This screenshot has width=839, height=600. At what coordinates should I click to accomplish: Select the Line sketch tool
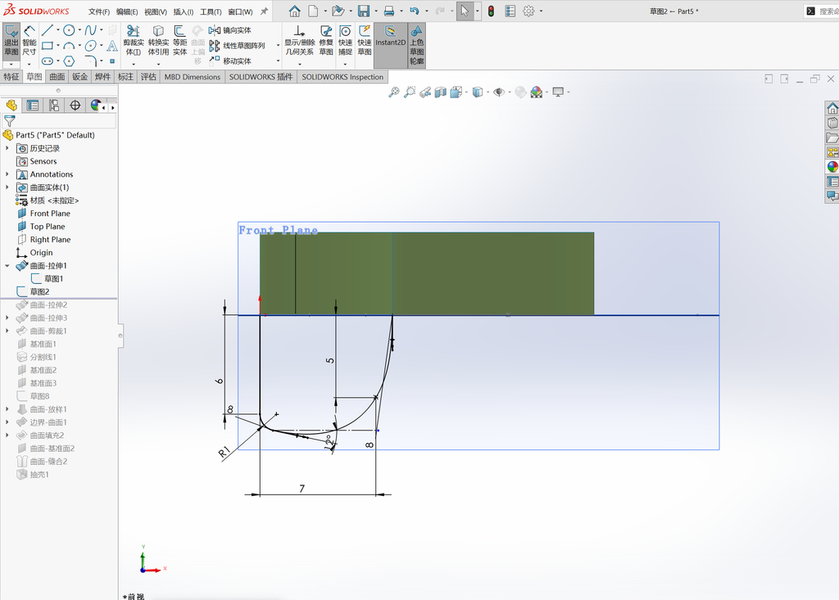(x=47, y=30)
